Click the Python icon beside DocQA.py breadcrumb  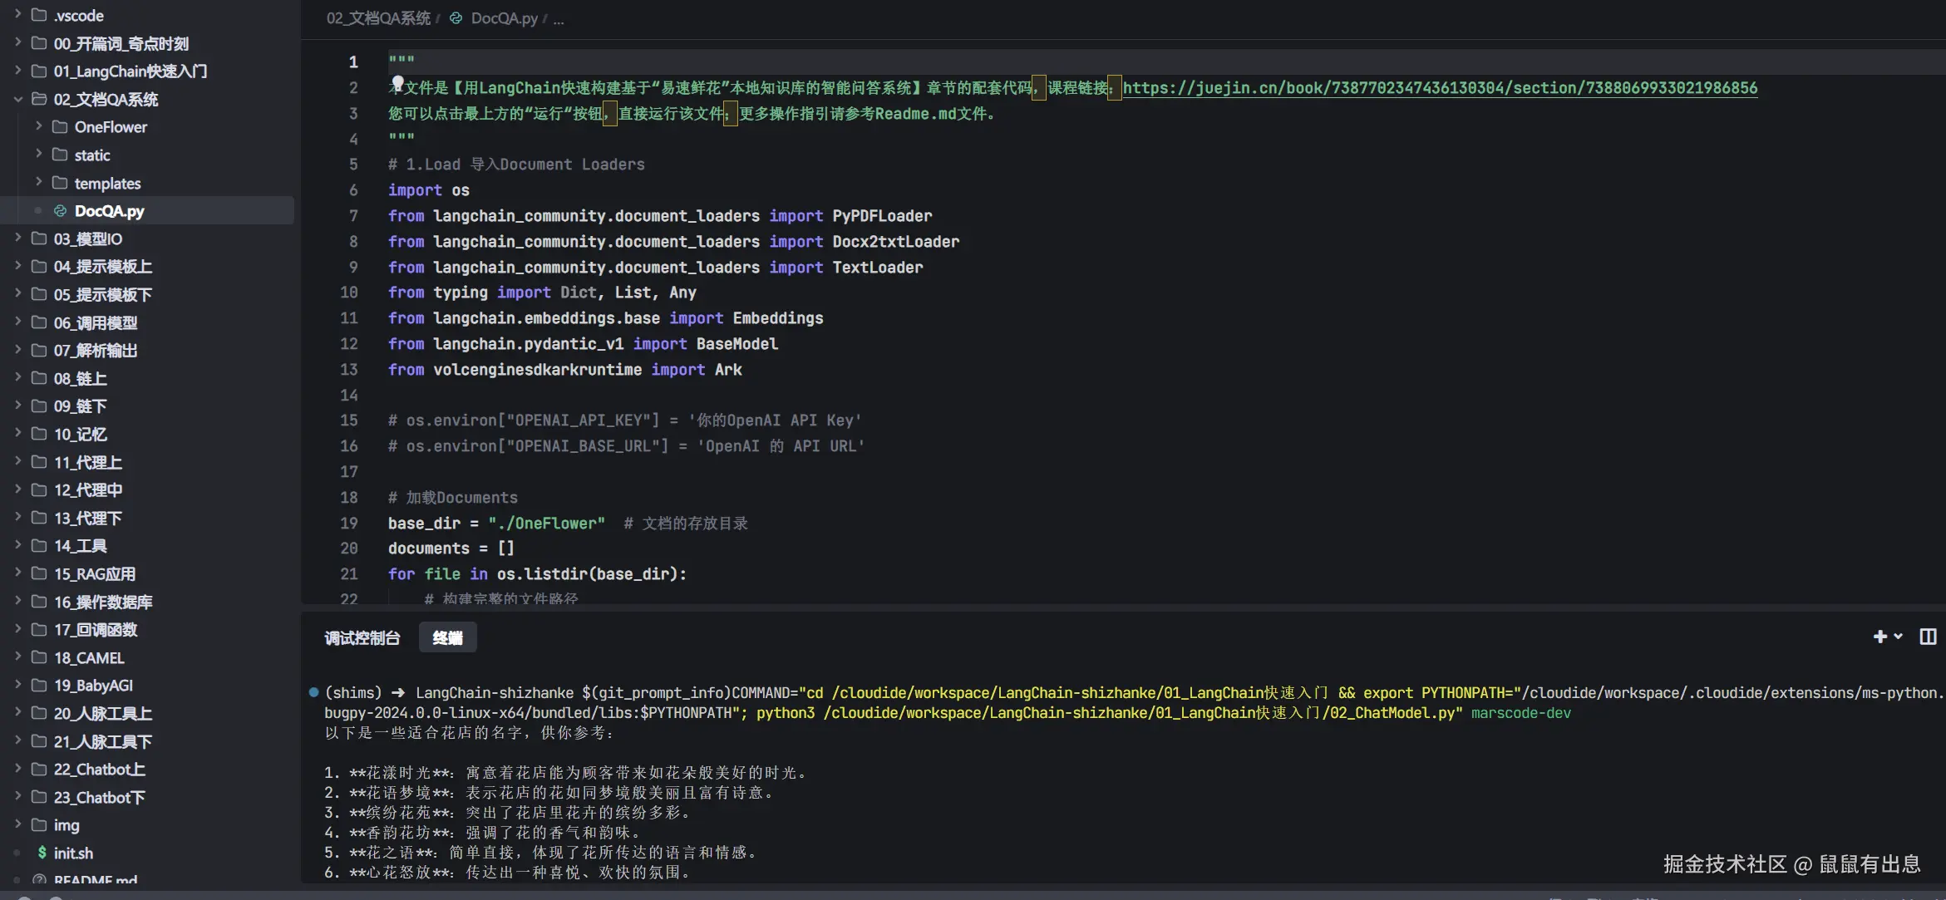[456, 18]
